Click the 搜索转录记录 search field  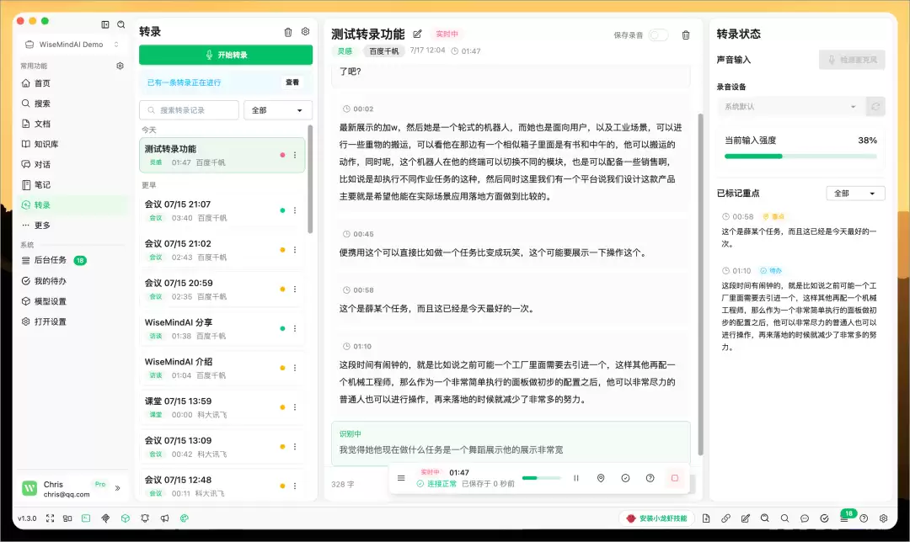tap(190, 110)
